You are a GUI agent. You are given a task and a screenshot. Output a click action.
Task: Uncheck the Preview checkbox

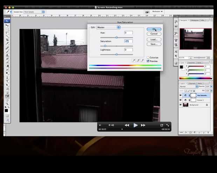[148, 61]
